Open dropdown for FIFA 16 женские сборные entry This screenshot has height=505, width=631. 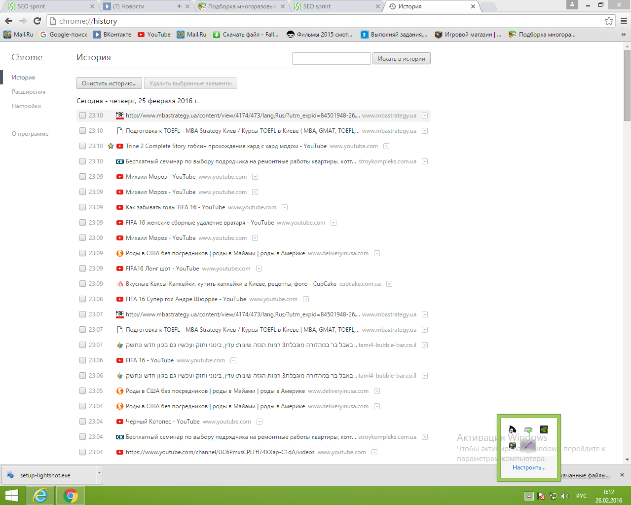pos(334,223)
